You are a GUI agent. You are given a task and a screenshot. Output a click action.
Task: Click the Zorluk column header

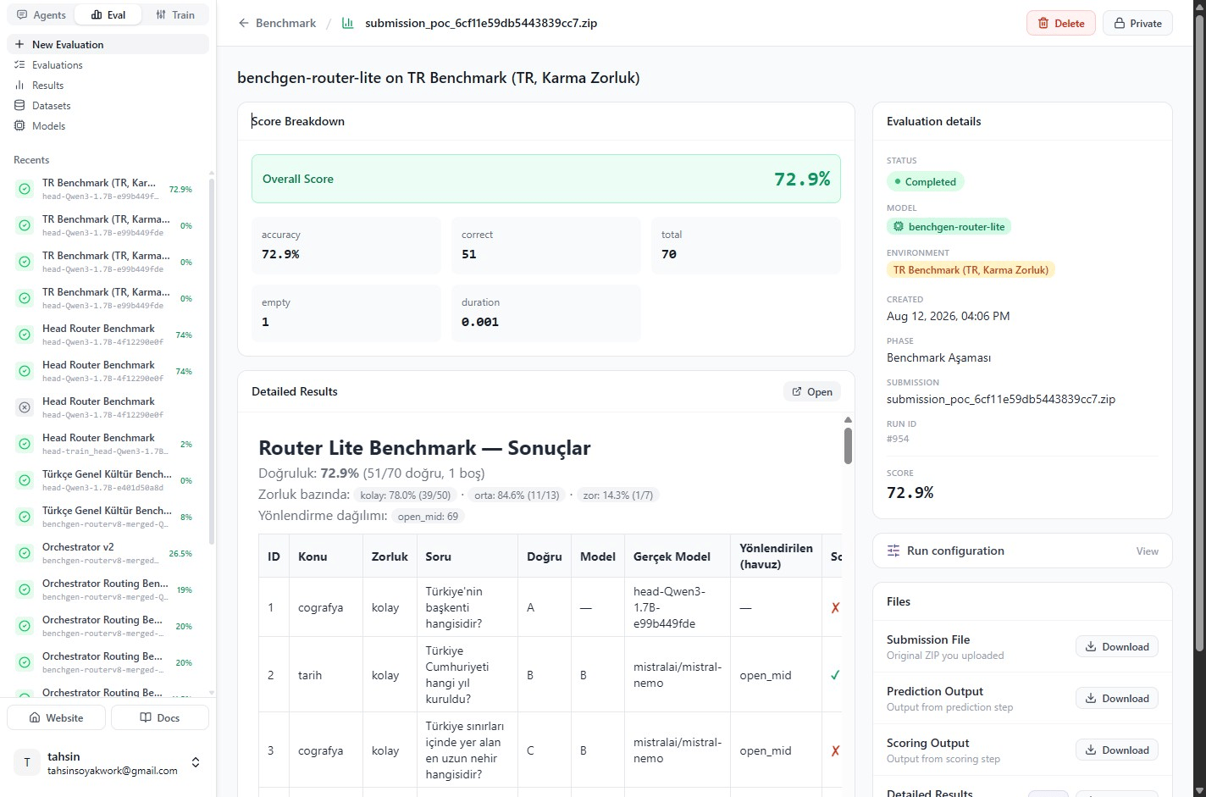(x=390, y=556)
